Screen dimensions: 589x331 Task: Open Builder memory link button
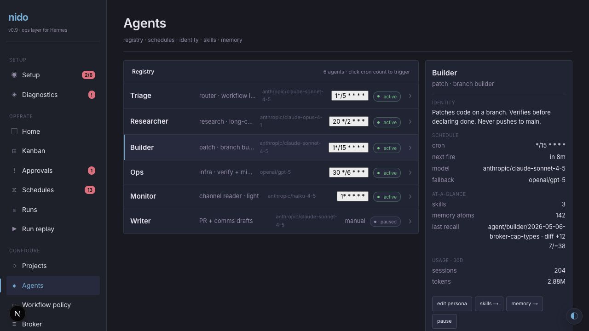coord(524,304)
